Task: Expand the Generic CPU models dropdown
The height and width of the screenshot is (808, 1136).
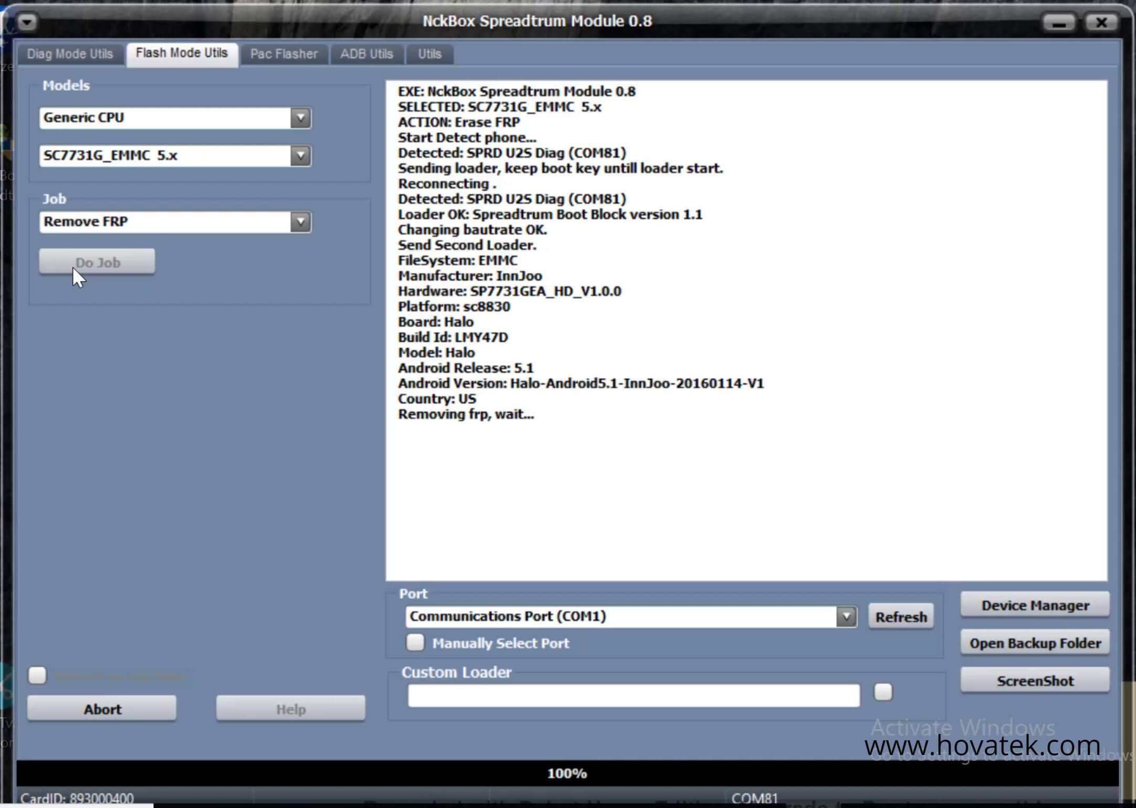Action: tap(300, 118)
